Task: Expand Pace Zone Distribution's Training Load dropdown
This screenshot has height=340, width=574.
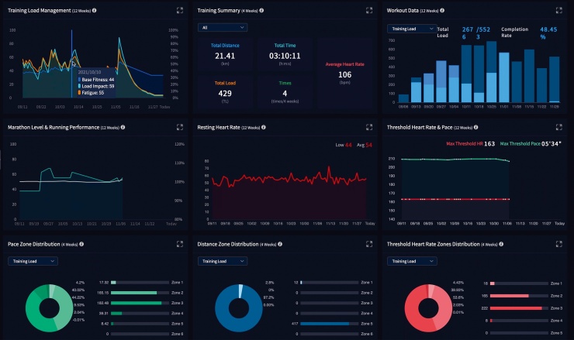Action: [x=32, y=261]
